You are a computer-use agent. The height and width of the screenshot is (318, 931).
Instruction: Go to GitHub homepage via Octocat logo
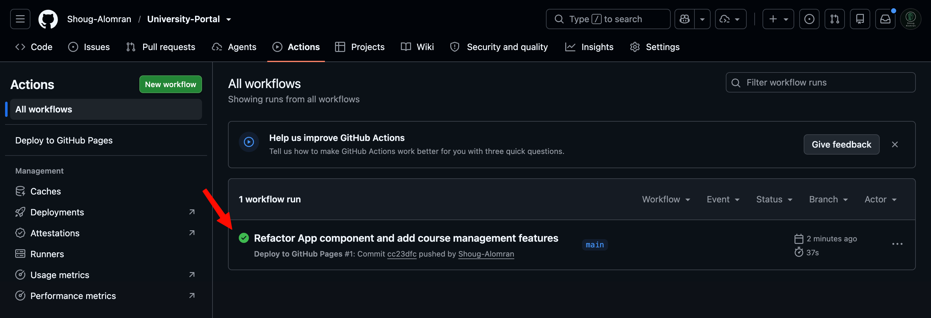48,19
